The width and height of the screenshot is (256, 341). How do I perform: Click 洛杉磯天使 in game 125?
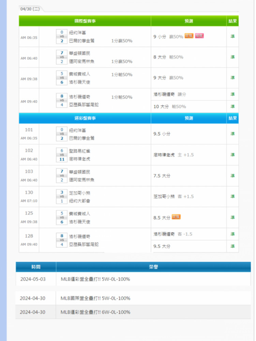coord(79,222)
